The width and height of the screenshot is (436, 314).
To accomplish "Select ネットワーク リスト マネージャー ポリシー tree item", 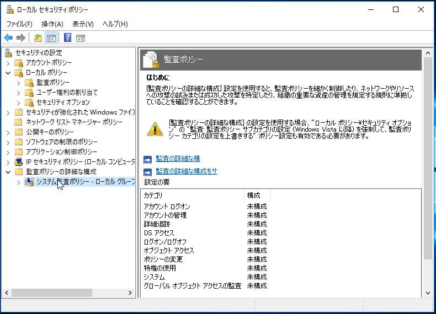I will tap(74, 122).
